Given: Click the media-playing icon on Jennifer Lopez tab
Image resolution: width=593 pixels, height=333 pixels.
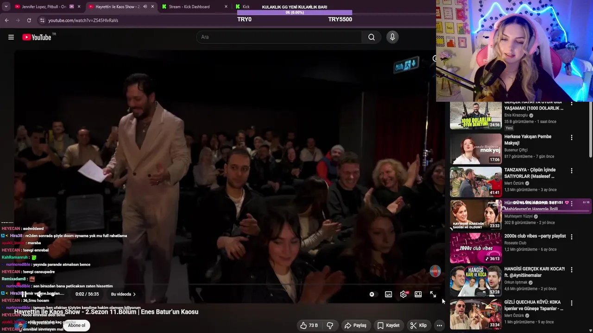Looking at the screenshot, I should [71, 6].
